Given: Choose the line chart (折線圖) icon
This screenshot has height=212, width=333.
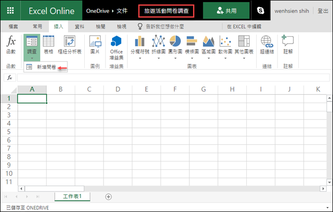Looking at the screenshot, I should click(x=159, y=41).
